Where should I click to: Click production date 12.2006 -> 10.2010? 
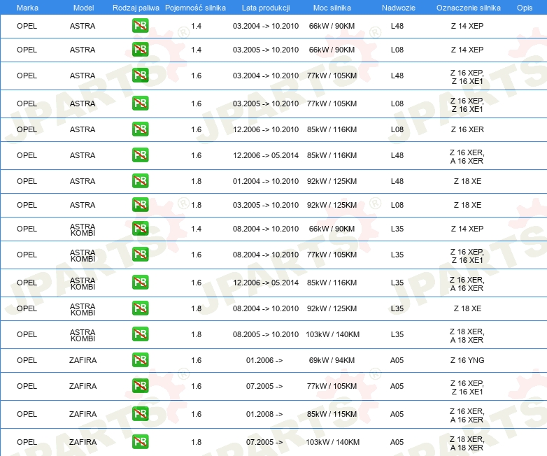266,129
